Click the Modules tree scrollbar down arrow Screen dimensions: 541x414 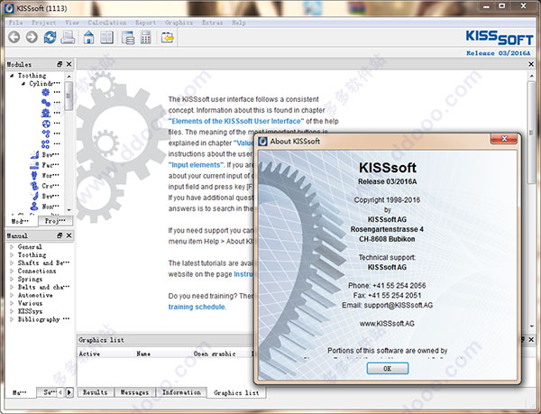click(69, 210)
